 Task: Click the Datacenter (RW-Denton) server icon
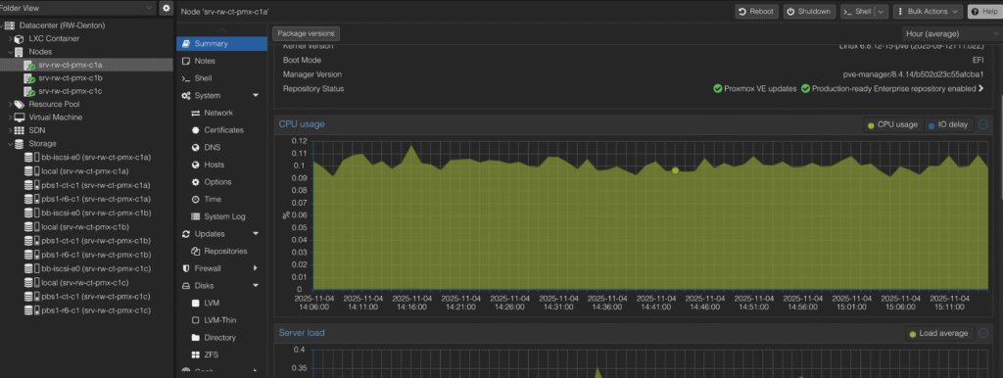pyautogui.click(x=10, y=25)
